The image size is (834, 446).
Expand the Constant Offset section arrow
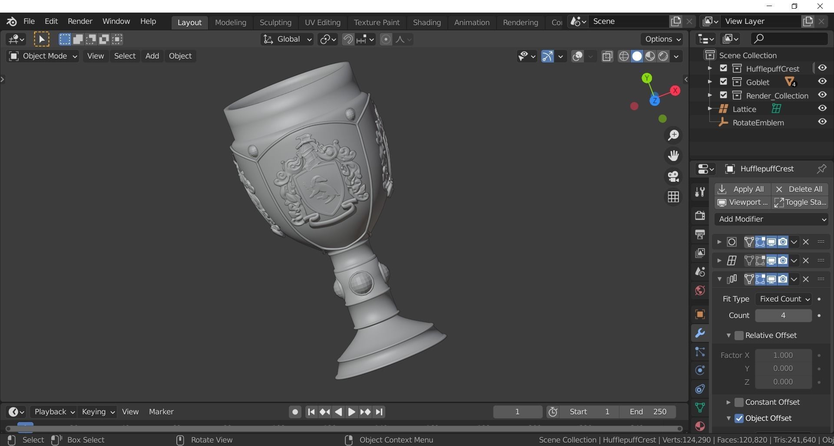click(x=728, y=402)
